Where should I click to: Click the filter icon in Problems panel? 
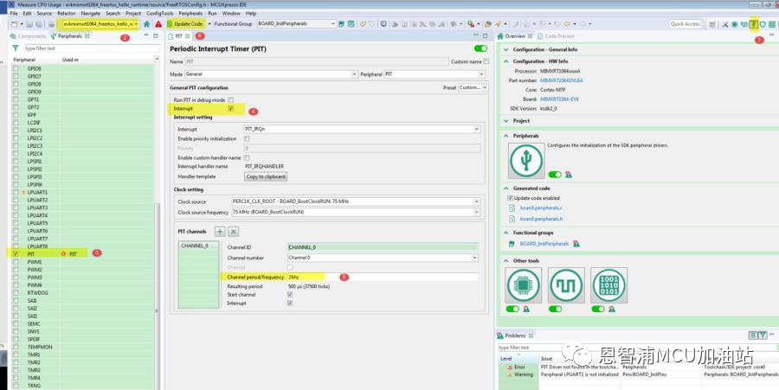click(x=762, y=336)
